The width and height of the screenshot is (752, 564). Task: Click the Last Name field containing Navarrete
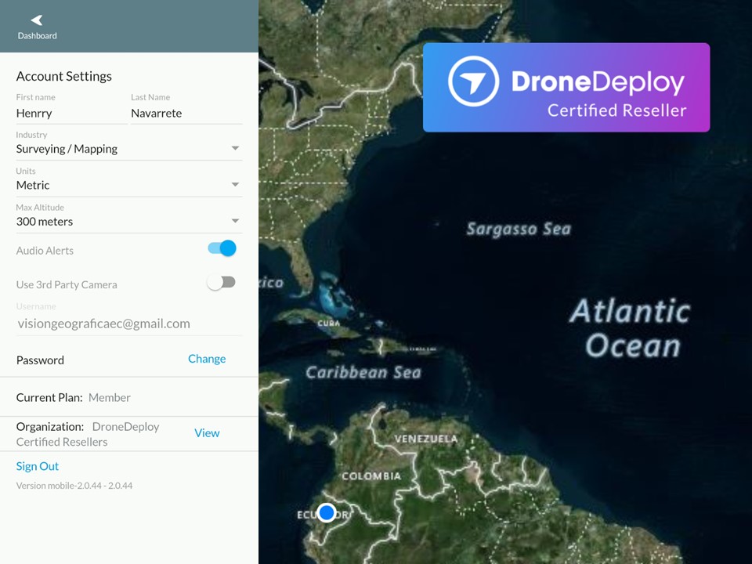(186, 114)
